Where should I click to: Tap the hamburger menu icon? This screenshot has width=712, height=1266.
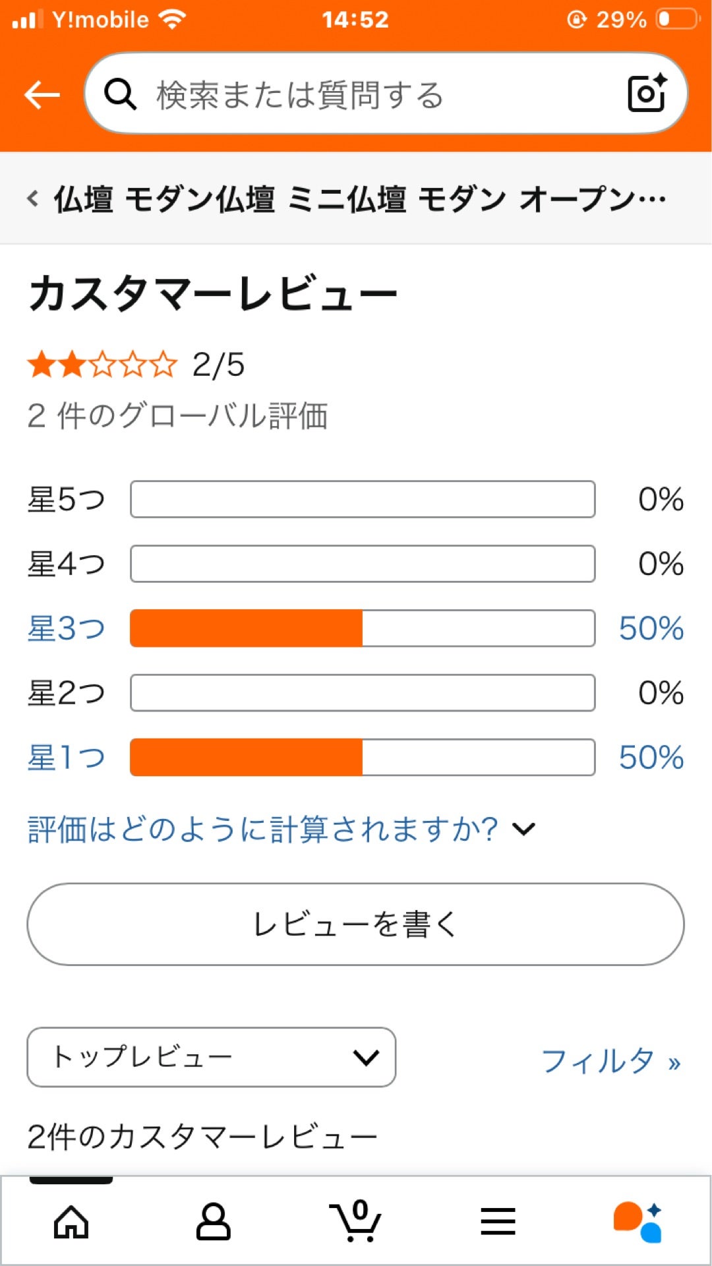tap(498, 1220)
